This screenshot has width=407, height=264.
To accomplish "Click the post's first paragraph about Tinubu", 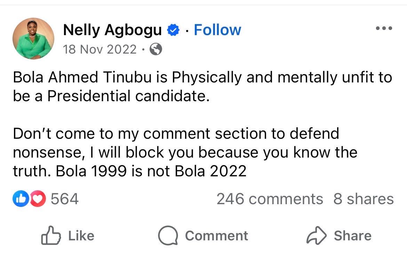I will pos(202,87).
